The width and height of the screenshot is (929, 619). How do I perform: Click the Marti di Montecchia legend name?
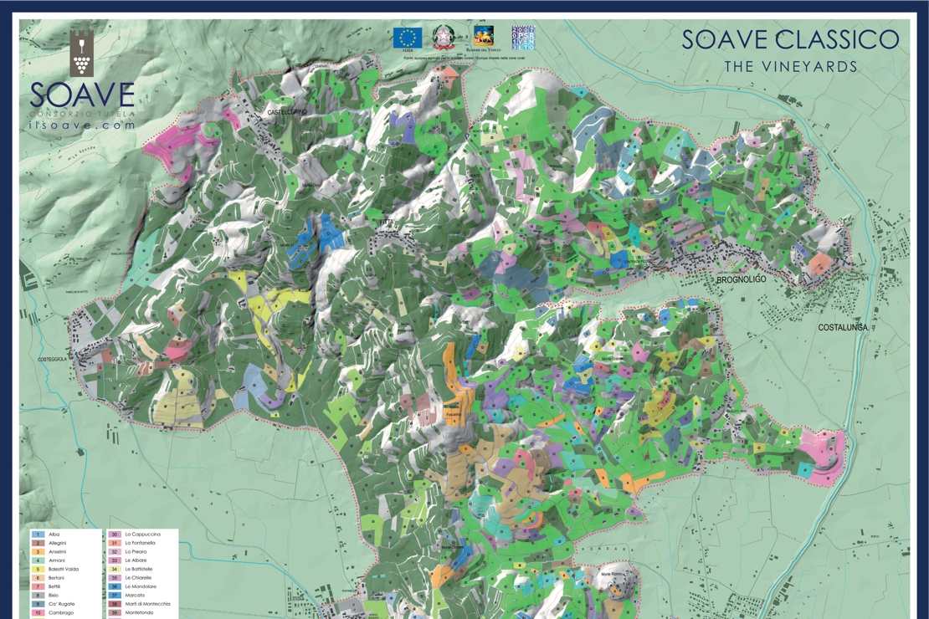(x=147, y=604)
